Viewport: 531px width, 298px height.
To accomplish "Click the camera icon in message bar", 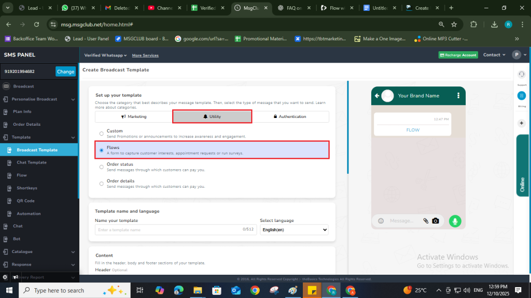I will click(436, 221).
